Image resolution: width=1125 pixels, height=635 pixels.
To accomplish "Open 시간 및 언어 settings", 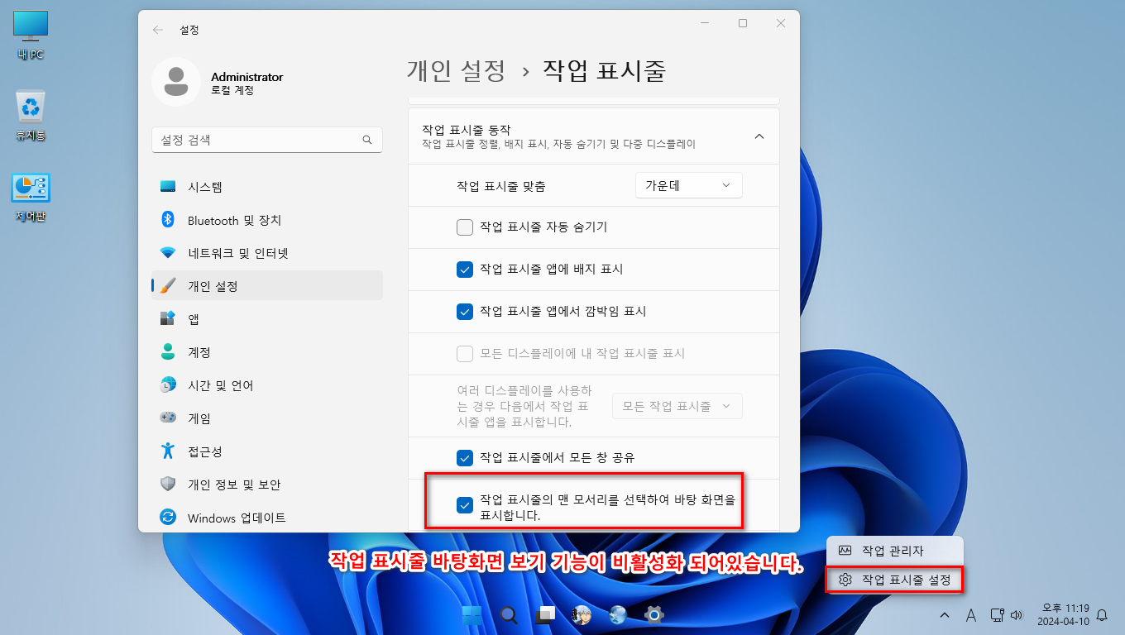I will (267, 385).
